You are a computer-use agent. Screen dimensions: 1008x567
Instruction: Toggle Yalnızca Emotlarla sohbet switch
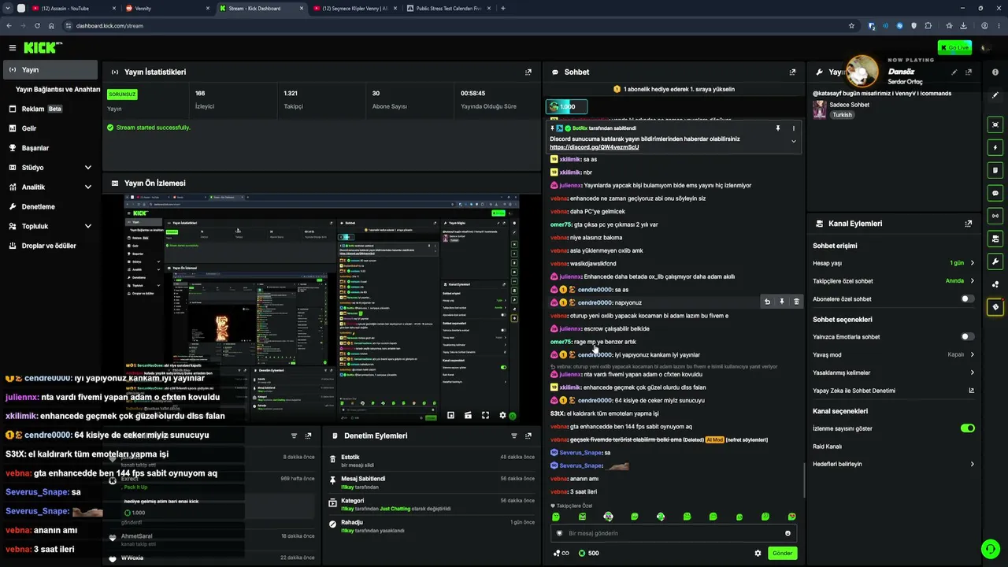tap(968, 337)
